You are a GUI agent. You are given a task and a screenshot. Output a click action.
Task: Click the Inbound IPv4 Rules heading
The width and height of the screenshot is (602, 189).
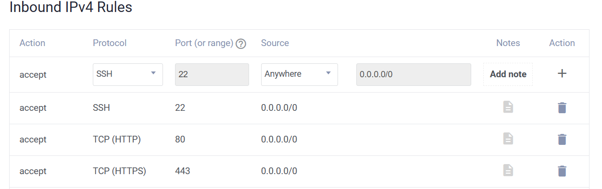pyautogui.click(x=71, y=7)
